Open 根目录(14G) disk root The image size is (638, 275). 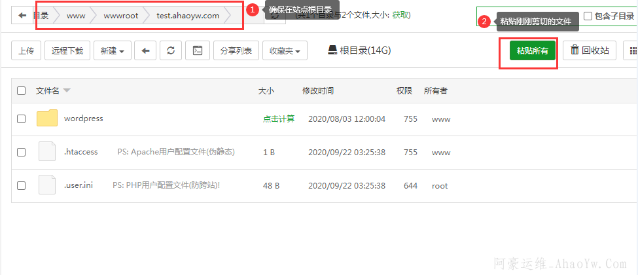(x=359, y=50)
